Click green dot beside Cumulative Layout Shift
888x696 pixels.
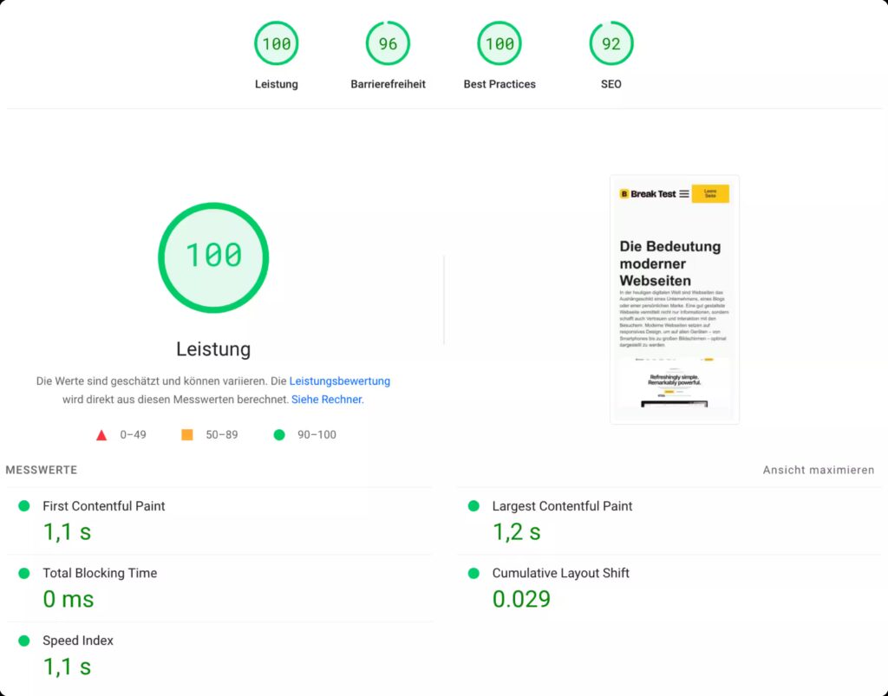473,573
